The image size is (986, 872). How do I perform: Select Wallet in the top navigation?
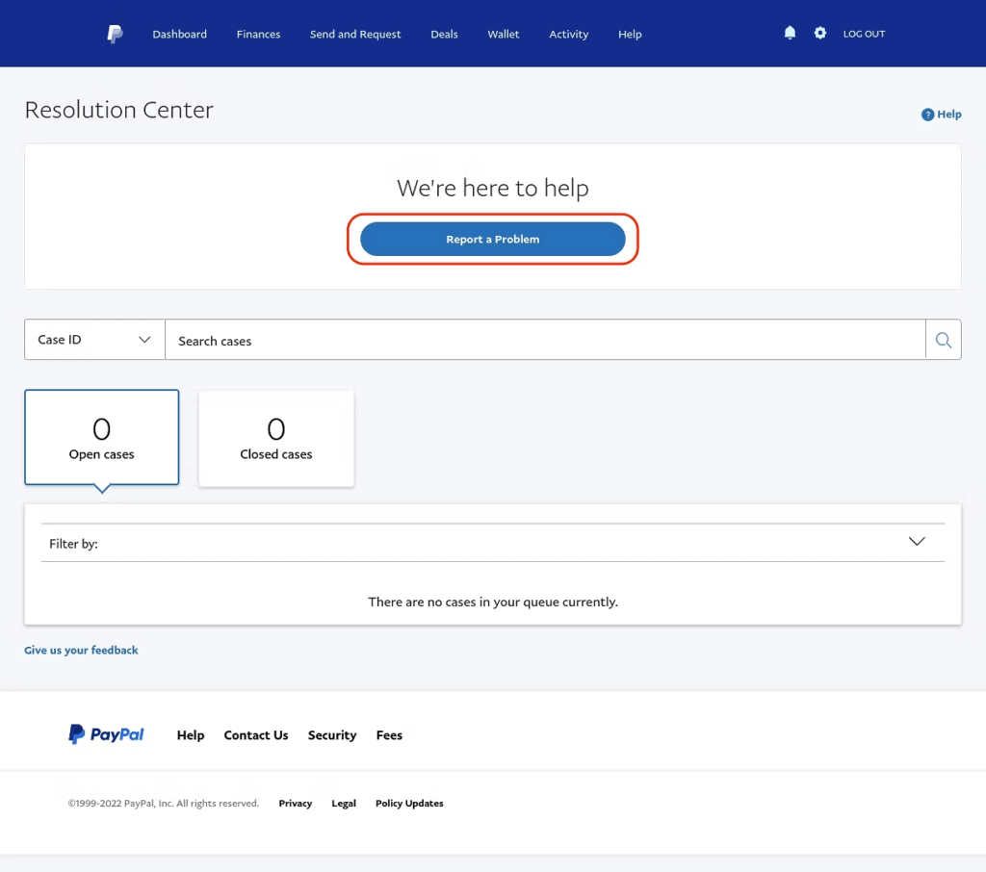pyautogui.click(x=503, y=34)
